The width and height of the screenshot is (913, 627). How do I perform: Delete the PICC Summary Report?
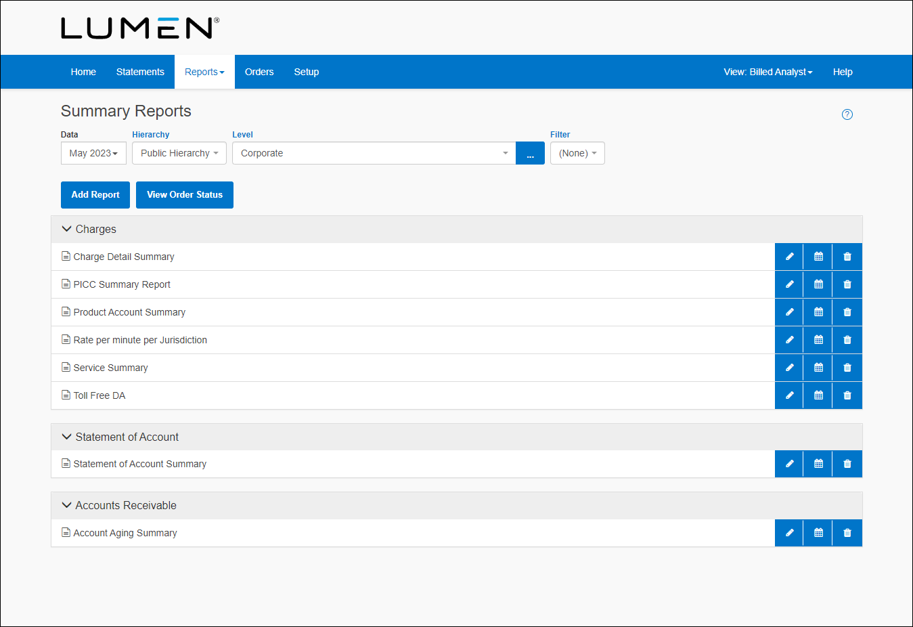pyautogui.click(x=847, y=284)
